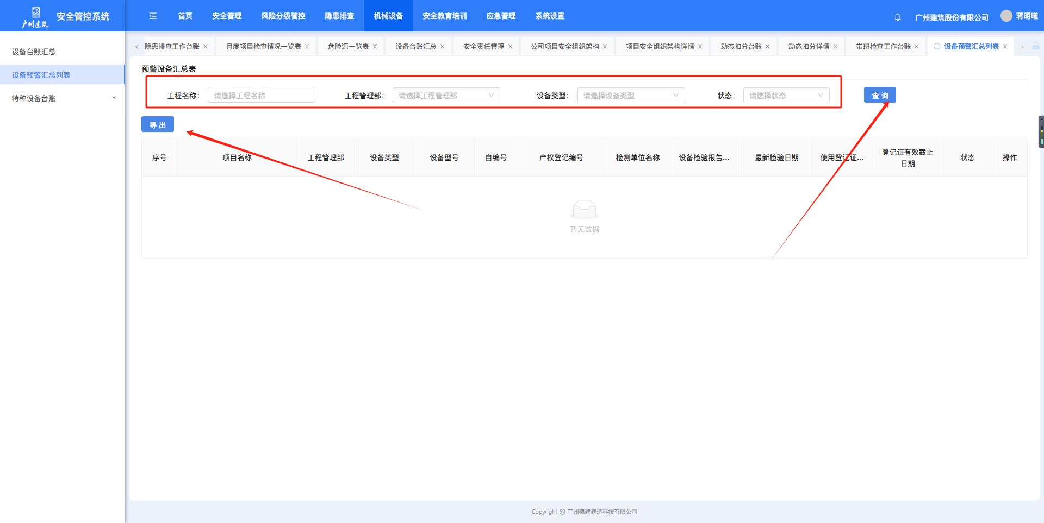Open the 工程管理部 dropdown
The height and width of the screenshot is (523, 1044).
click(x=446, y=96)
